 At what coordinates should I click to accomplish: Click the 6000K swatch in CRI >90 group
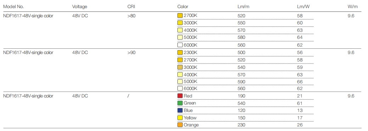pos(180,88)
